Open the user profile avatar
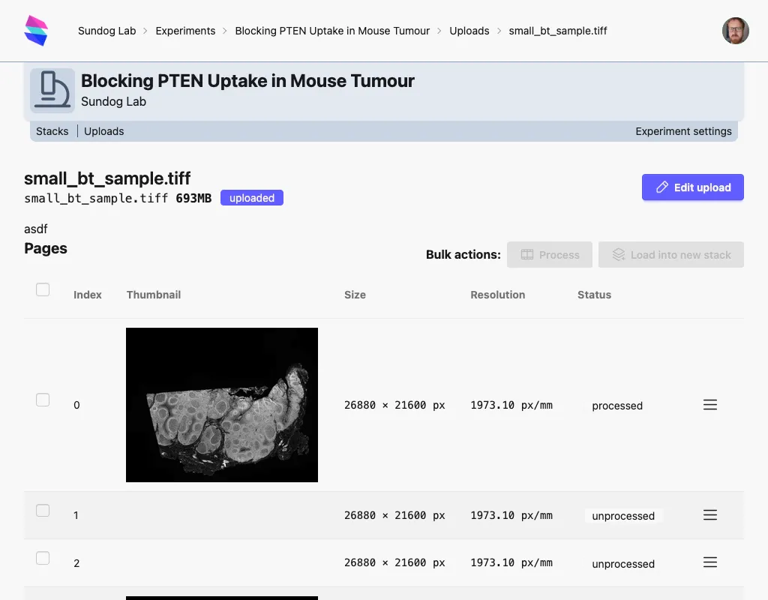The image size is (768, 600). (x=735, y=31)
